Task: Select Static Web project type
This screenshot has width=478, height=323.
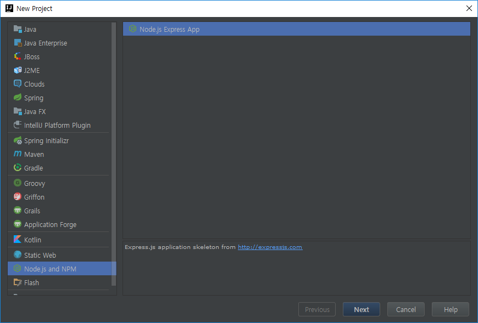Action: 58,255
